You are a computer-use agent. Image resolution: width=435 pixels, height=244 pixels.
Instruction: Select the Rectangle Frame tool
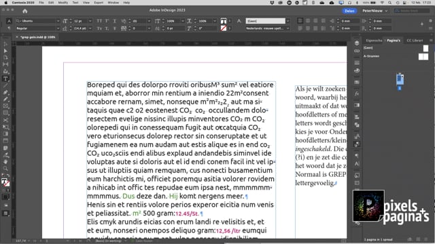(5, 106)
